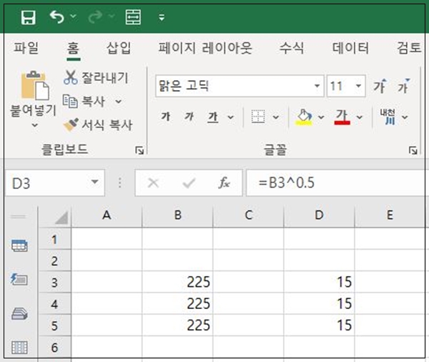The width and height of the screenshot is (429, 362).
Task: Expand phonetic guide dropdown arrow
Action: point(405,117)
